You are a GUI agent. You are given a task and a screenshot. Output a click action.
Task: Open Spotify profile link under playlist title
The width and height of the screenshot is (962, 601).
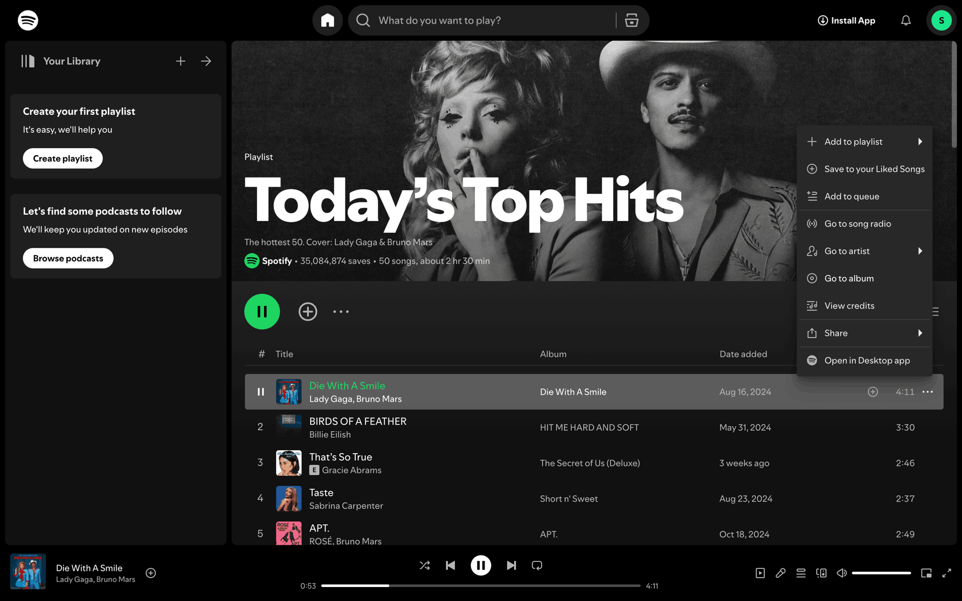point(277,261)
